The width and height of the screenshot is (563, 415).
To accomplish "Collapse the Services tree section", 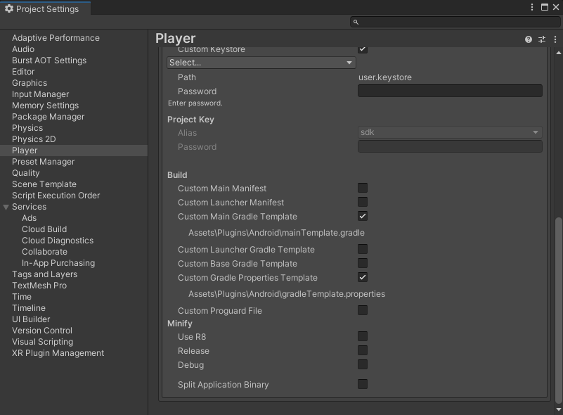I will click(x=6, y=207).
